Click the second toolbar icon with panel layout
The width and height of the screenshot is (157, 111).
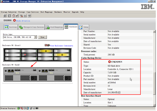9,16
